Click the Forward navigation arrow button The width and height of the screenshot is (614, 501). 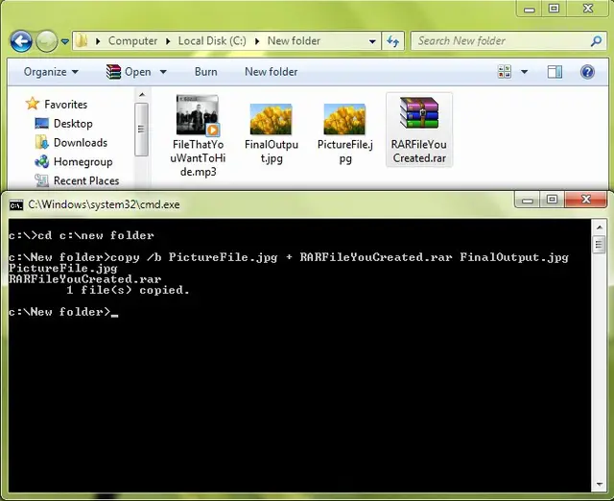tap(46, 41)
